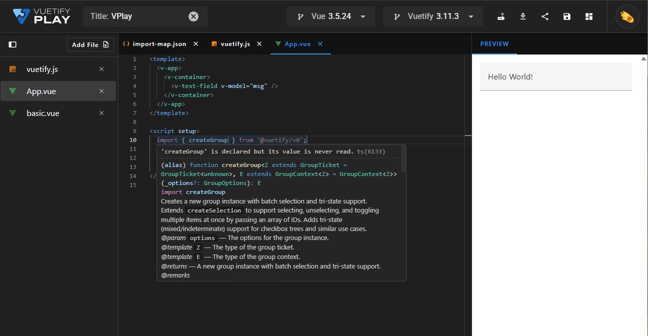Screen dimensions: 648x336
Task: Open the layout dashboard icon
Action: point(589,16)
